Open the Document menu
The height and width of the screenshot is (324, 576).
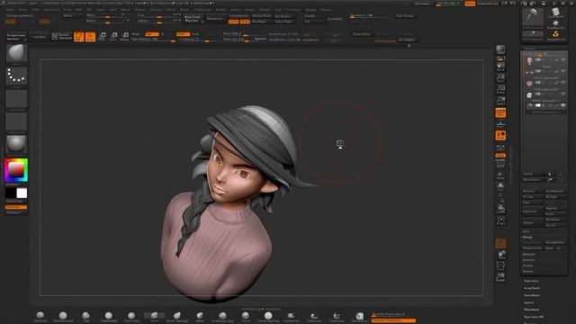[51, 10]
